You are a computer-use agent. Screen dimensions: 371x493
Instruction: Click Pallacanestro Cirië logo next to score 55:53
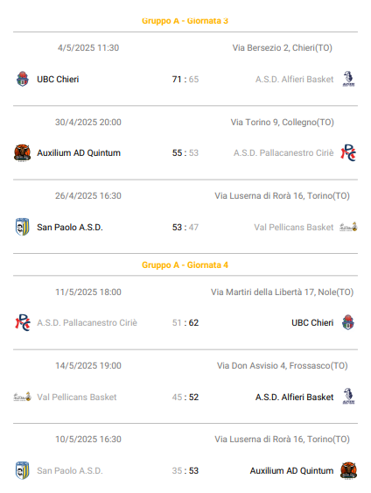point(348,153)
